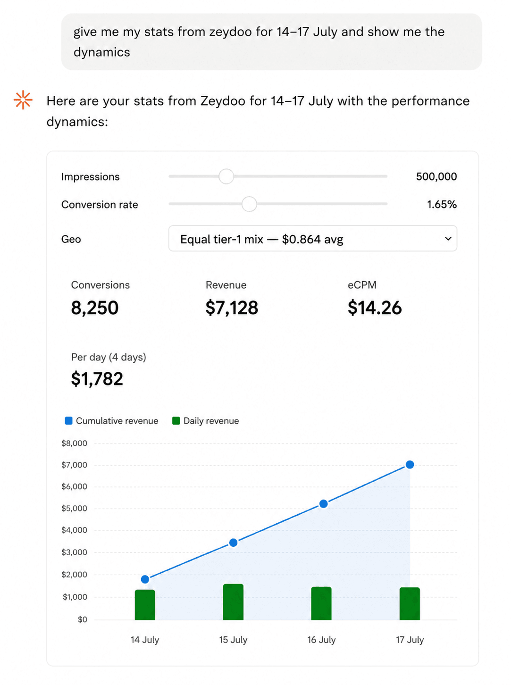Click the Conversion rate slider handle
The width and height of the screenshot is (511, 685).
249,204
